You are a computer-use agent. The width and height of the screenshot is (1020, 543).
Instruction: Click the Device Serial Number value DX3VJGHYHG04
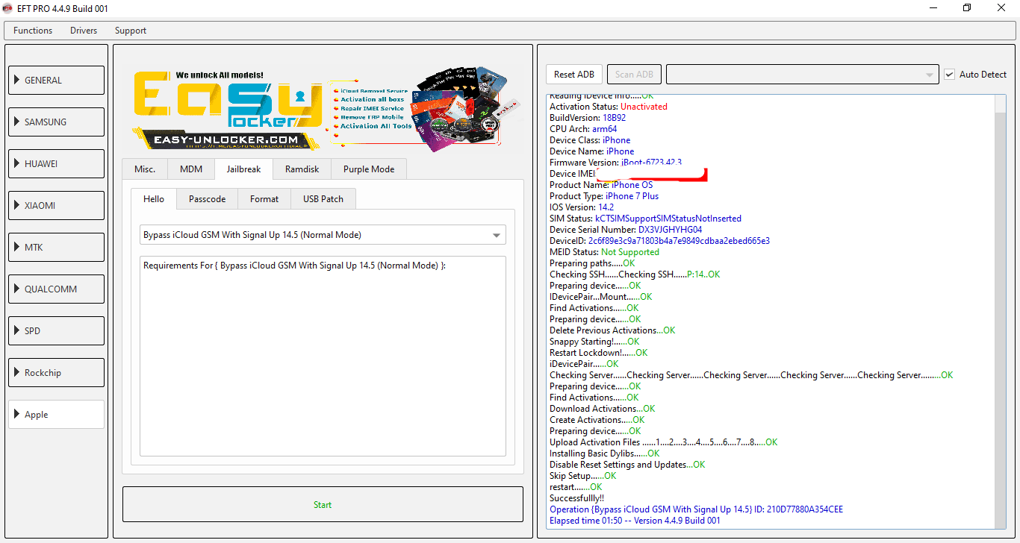(x=670, y=230)
